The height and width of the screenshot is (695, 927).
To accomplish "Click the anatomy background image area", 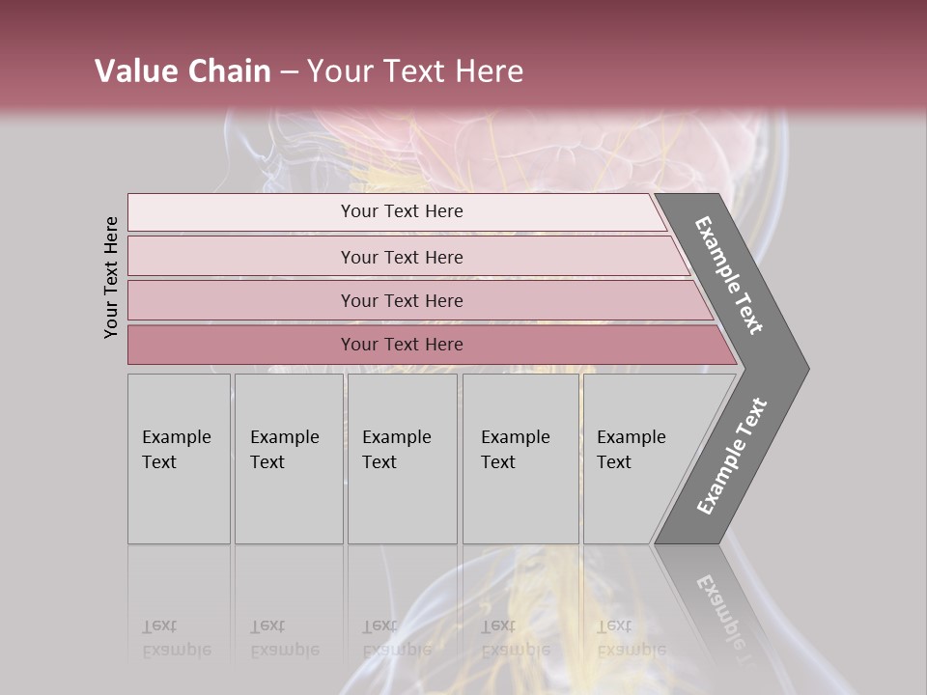I will pos(850,386).
